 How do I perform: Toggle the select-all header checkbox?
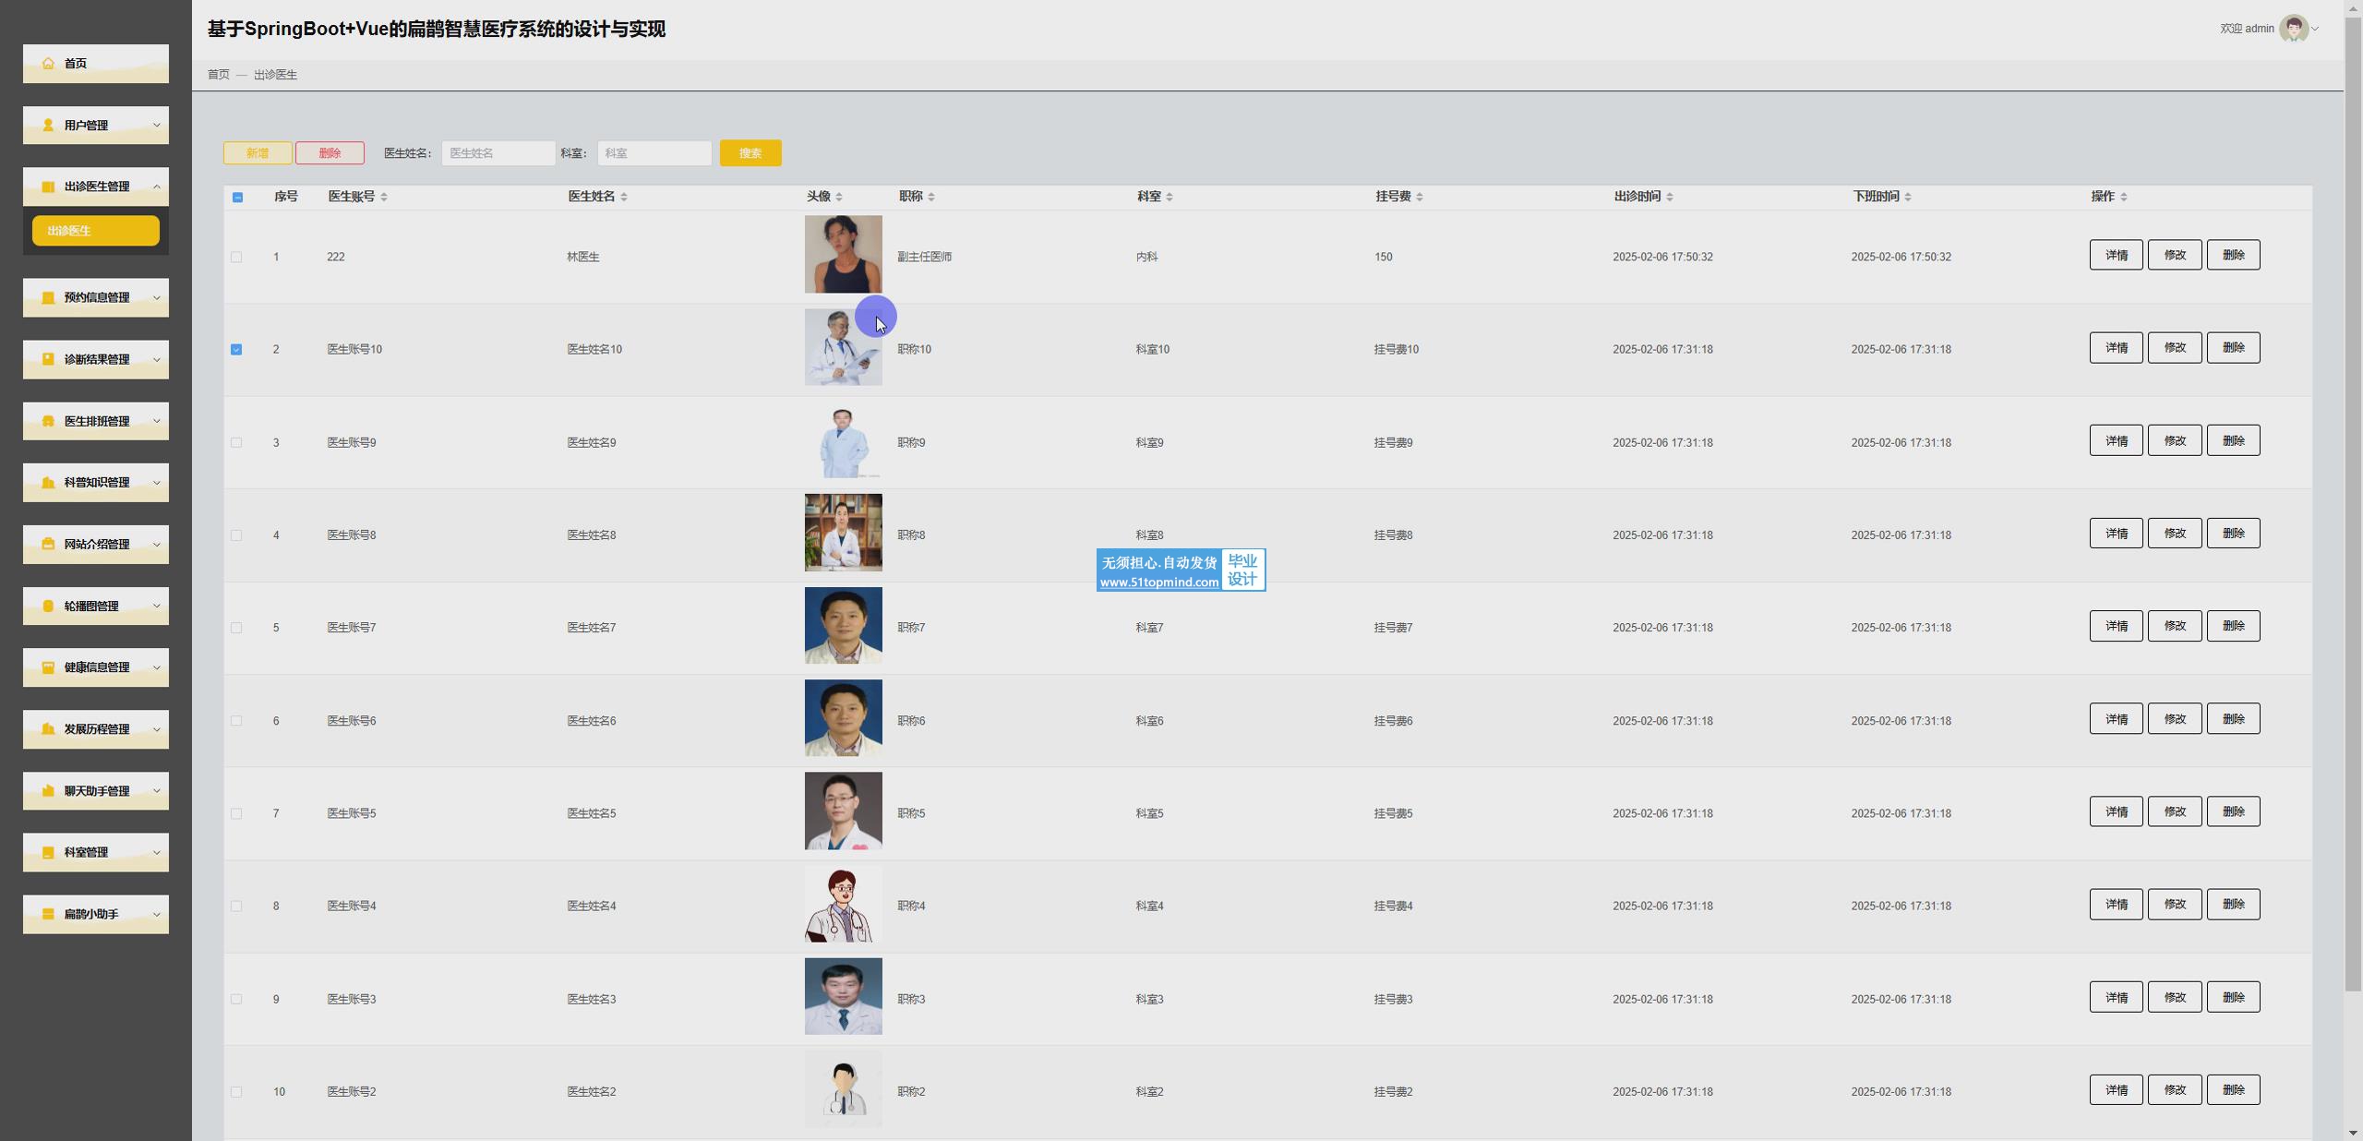pyautogui.click(x=237, y=198)
